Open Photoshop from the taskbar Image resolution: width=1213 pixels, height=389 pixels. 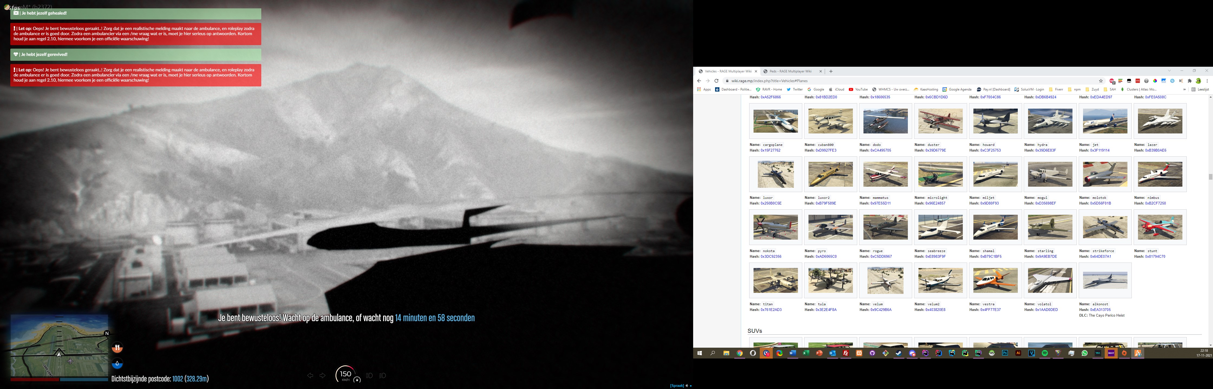click(1005, 353)
